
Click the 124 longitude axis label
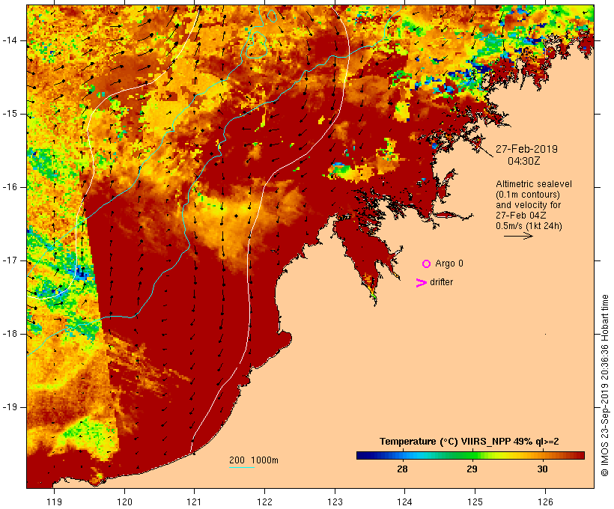(x=405, y=502)
